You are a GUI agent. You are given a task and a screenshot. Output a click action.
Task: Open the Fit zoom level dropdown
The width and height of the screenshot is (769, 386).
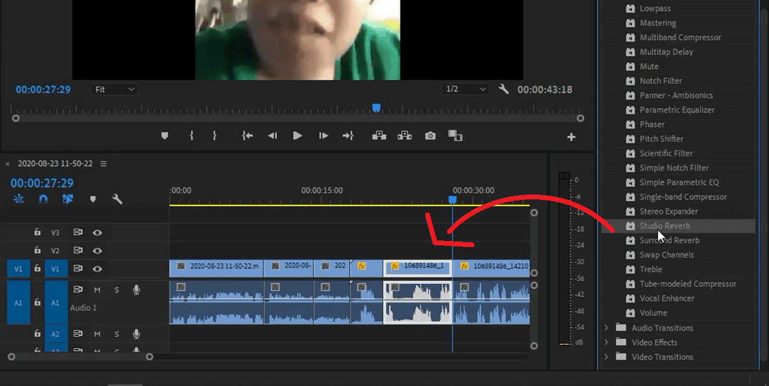pyautogui.click(x=114, y=89)
